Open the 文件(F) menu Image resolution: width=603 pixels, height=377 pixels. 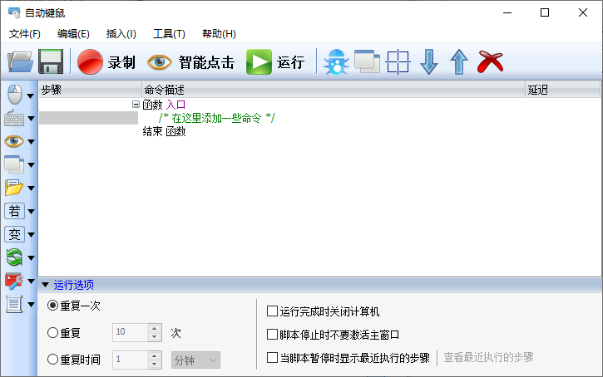(25, 34)
